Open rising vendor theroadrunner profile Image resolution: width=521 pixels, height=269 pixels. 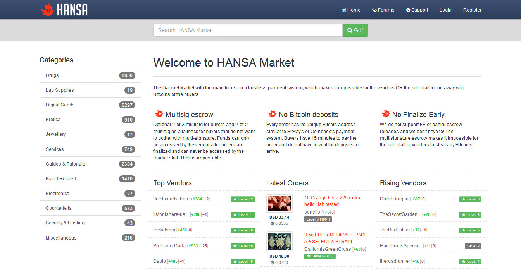[395, 261]
